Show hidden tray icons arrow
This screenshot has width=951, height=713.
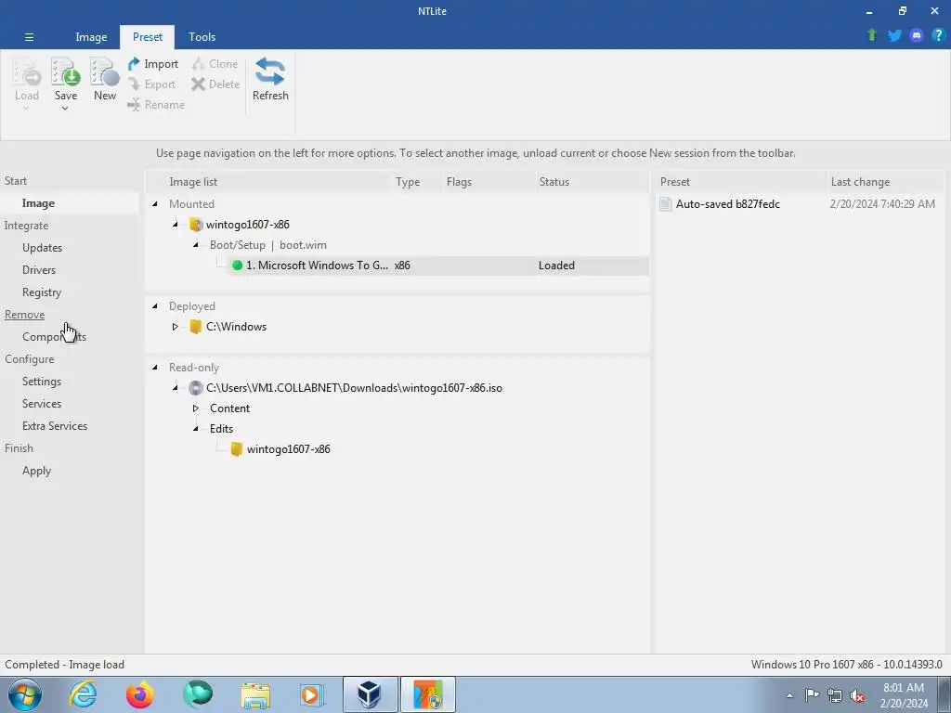click(789, 695)
